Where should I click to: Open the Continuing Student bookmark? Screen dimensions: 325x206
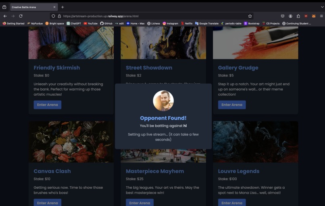pos(296,24)
